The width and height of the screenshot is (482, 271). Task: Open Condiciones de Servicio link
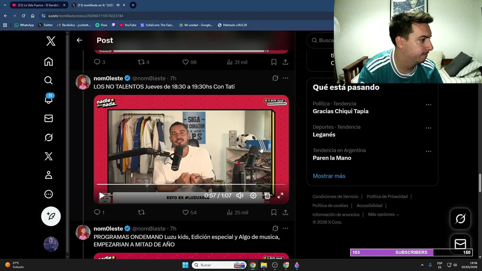(335, 196)
